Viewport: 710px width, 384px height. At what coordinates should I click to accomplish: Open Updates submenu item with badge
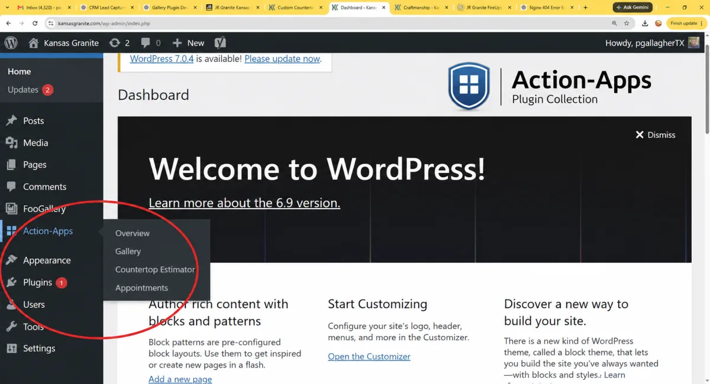[30, 90]
